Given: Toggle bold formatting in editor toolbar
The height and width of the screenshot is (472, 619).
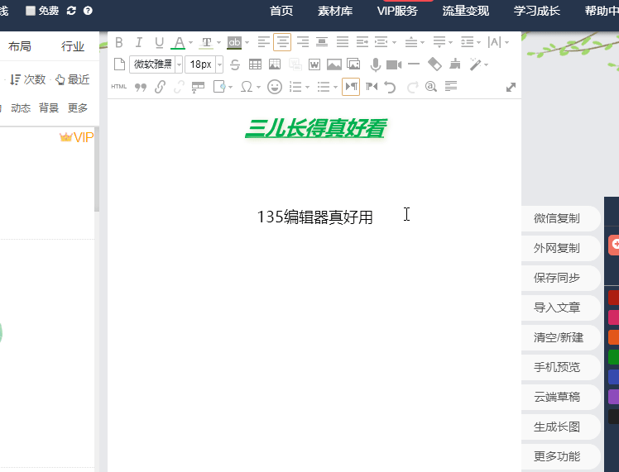Looking at the screenshot, I should pos(119,42).
